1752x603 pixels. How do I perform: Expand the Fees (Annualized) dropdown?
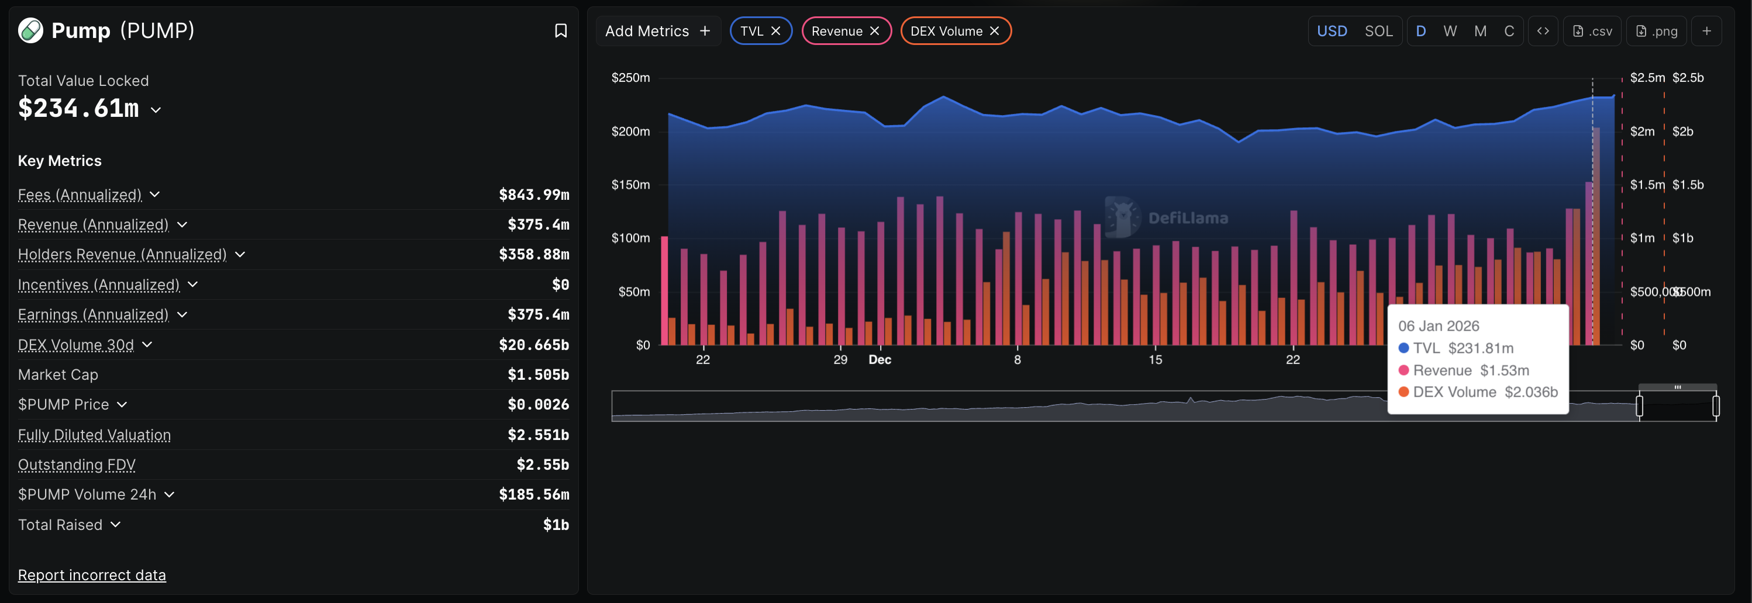[x=155, y=195]
